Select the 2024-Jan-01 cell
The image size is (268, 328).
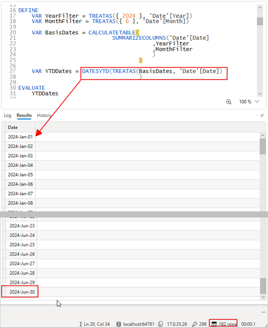pos(20,137)
